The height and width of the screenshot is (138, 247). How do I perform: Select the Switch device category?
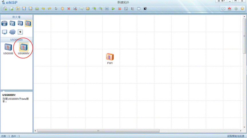(x=12, y=23)
